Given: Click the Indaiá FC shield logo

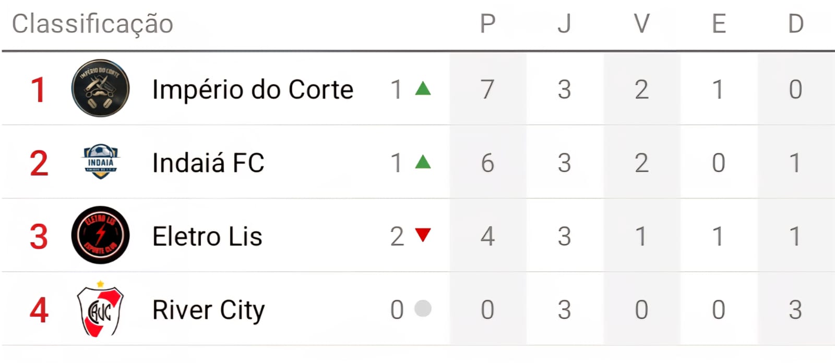Looking at the screenshot, I should coord(101,162).
